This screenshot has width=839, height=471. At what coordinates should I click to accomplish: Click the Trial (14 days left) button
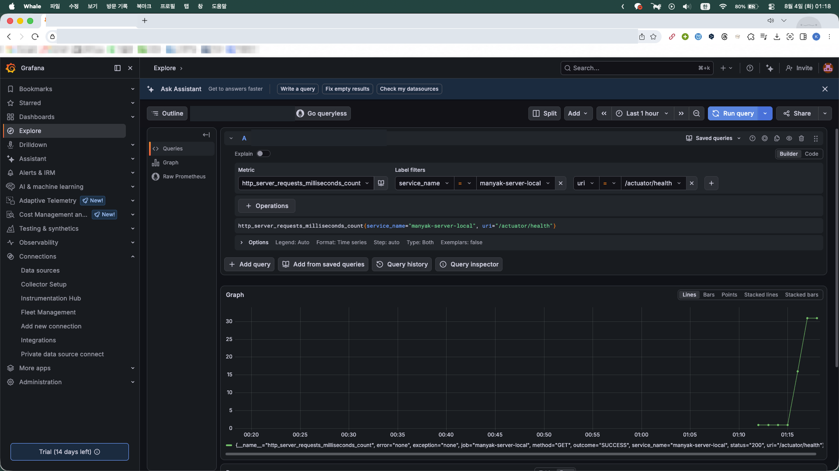click(x=69, y=452)
